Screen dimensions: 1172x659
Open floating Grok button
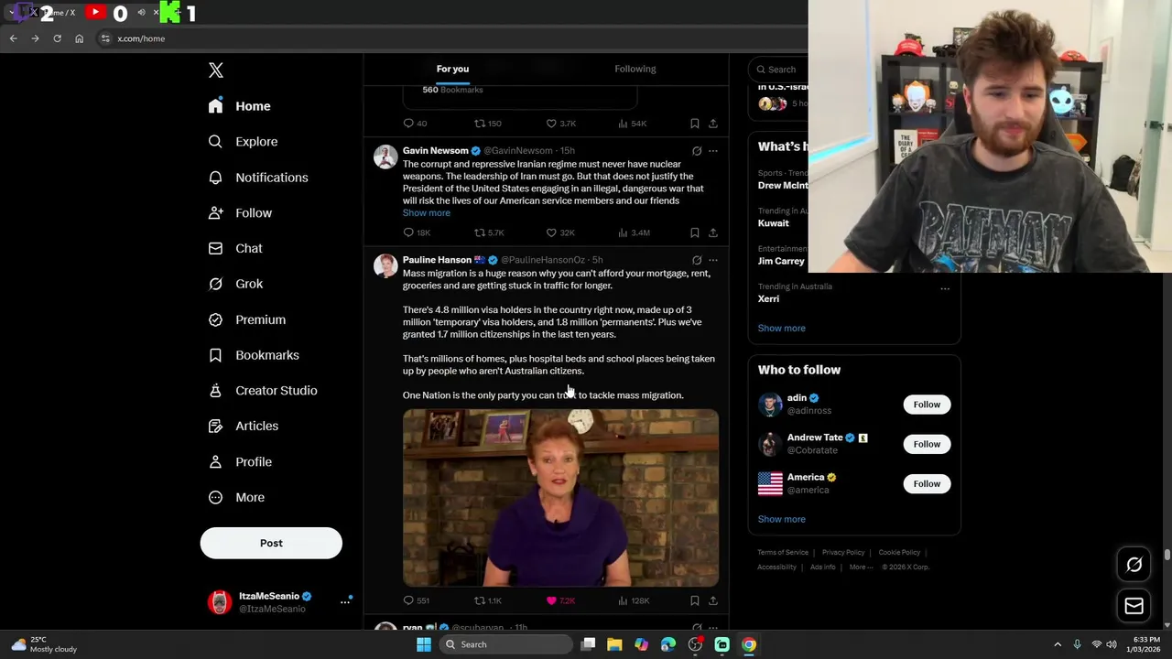[x=1134, y=565]
